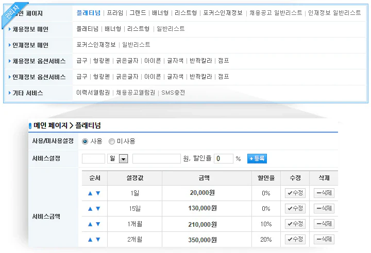
Task: Open the 플래티넘 tab in 메인 페이지 row
Action: 89,13
